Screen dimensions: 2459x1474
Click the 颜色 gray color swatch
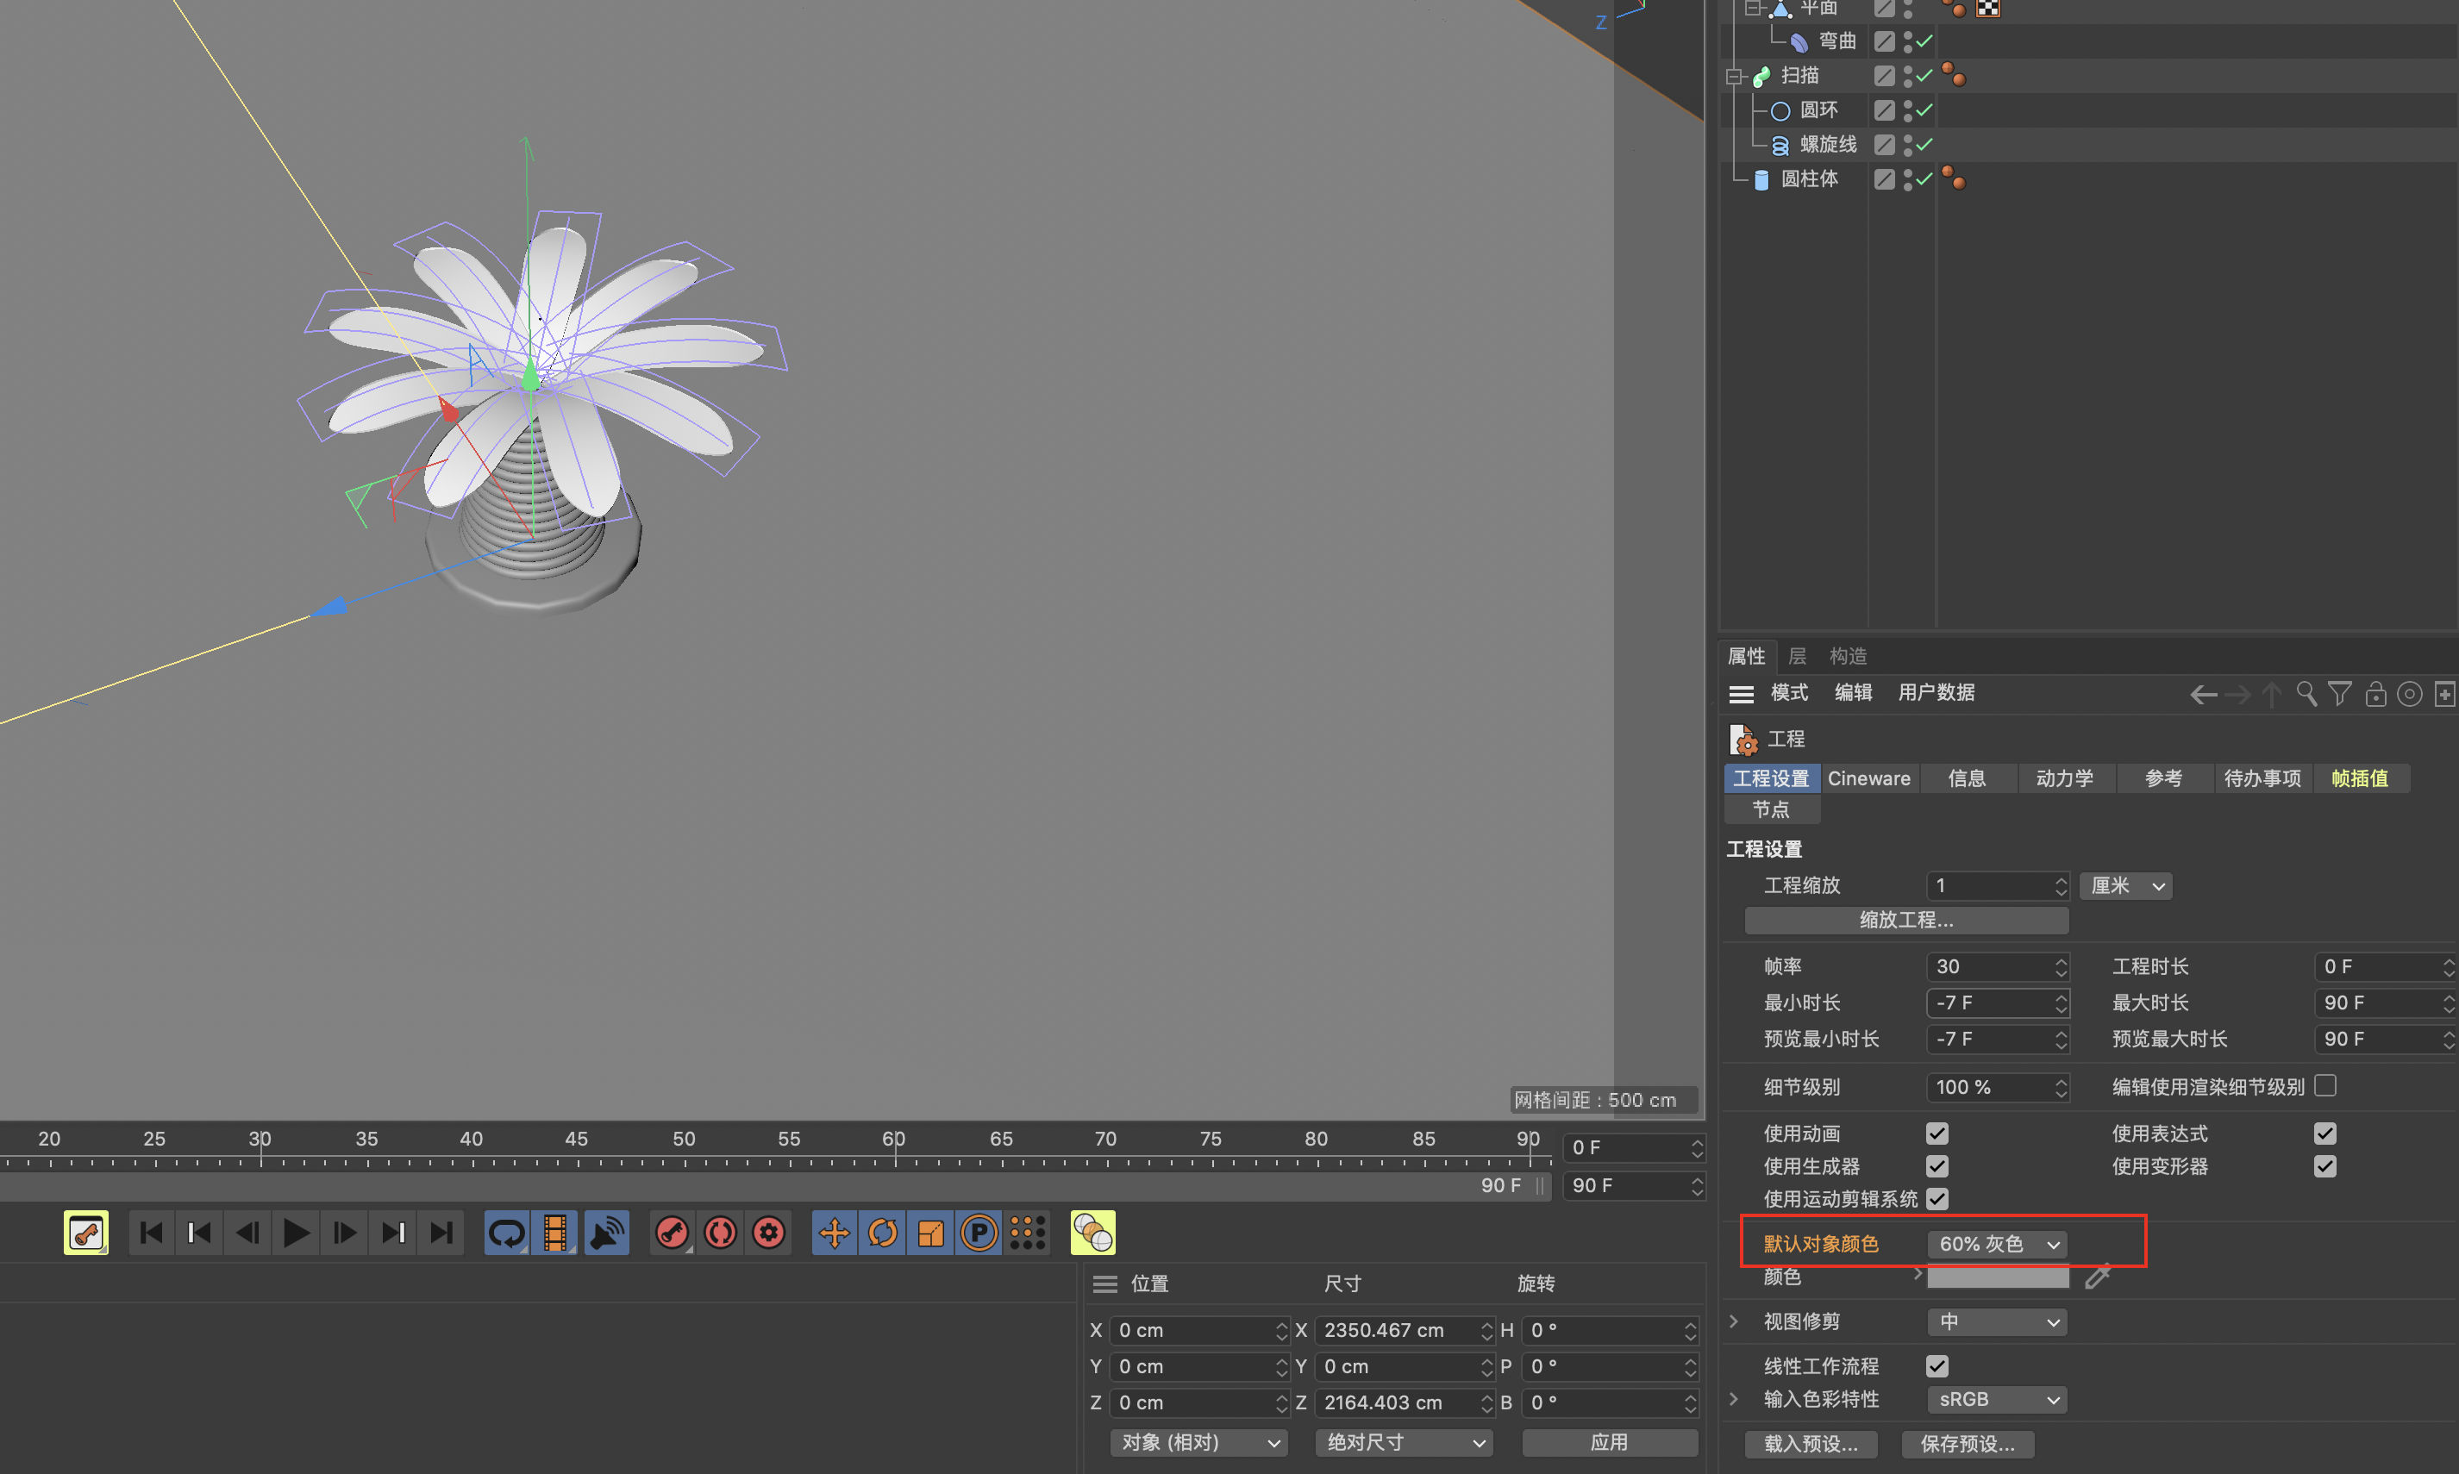click(1997, 1277)
